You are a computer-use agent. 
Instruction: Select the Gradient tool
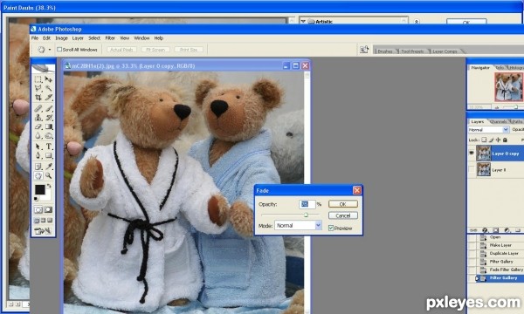(49, 126)
